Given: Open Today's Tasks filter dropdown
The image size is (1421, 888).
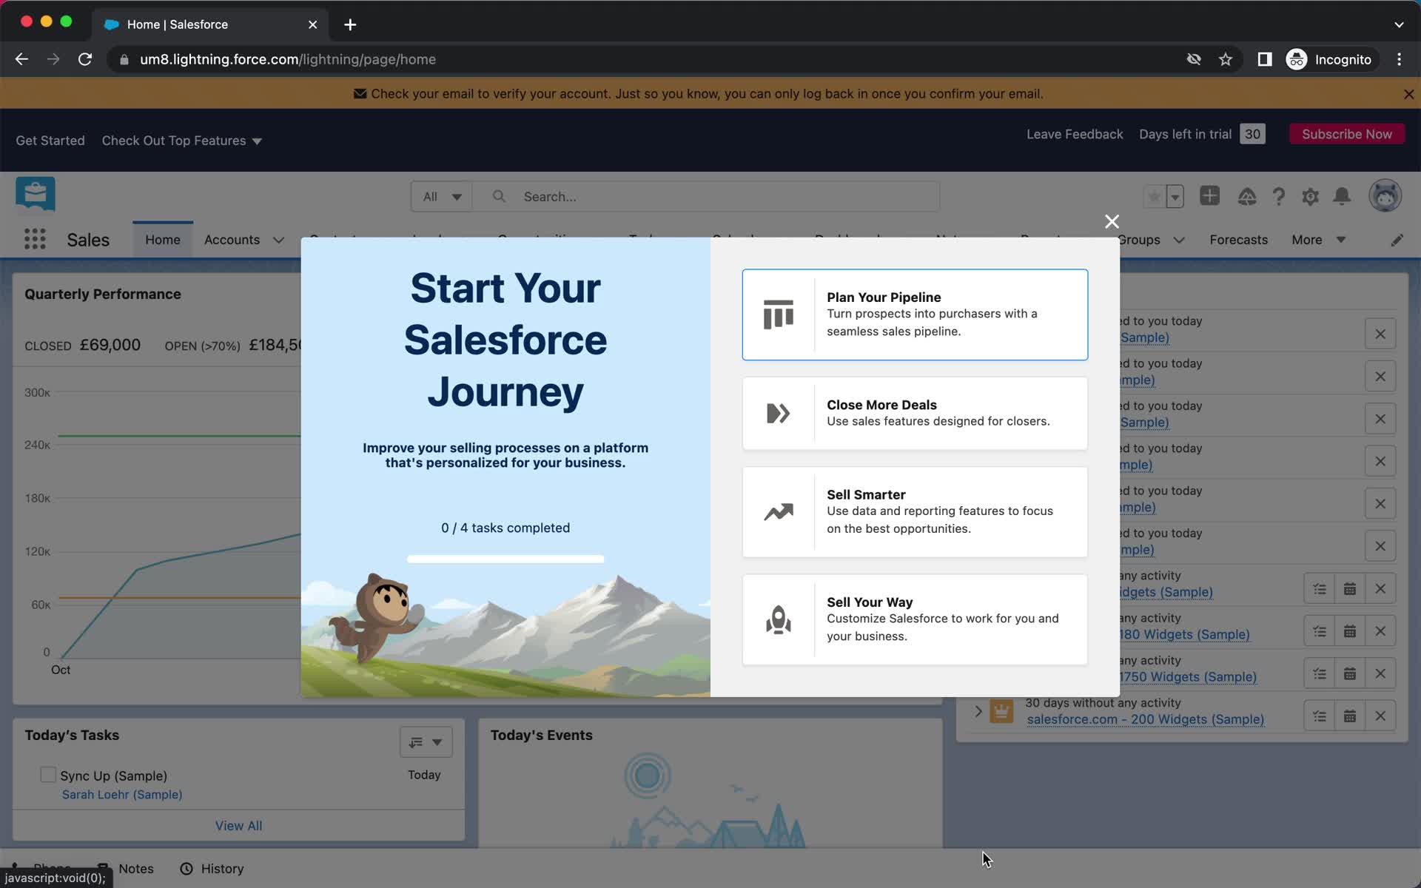Looking at the screenshot, I should [x=426, y=741].
